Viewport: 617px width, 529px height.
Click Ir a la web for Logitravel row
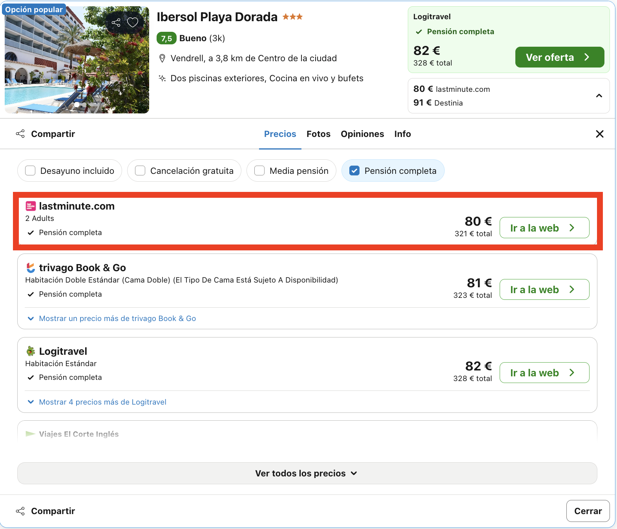point(544,372)
